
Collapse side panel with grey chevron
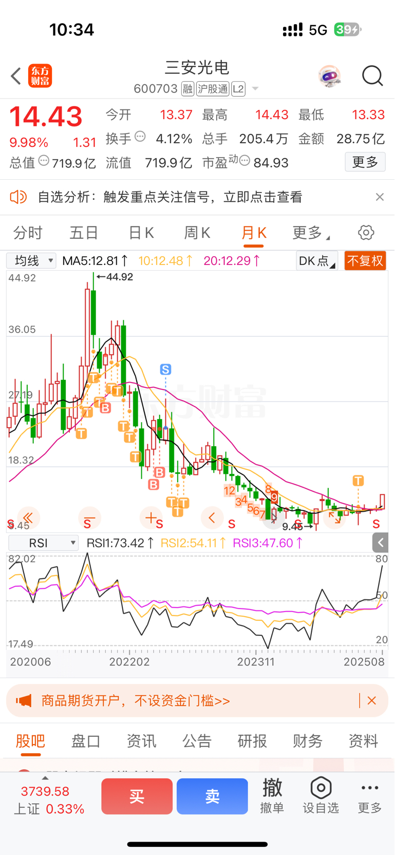click(x=381, y=542)
